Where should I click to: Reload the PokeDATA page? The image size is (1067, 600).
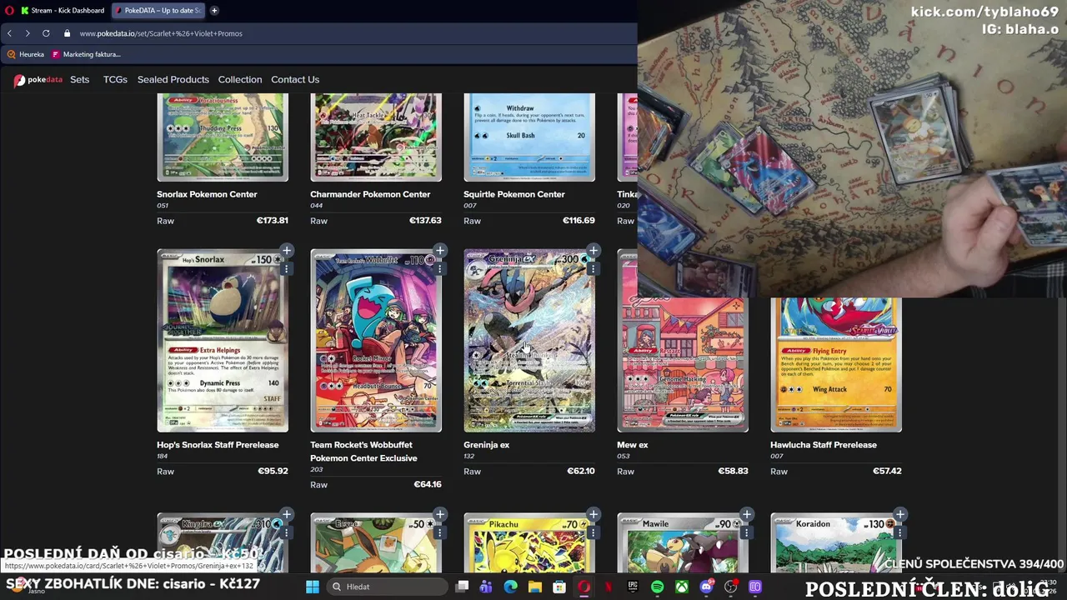point(46,33)
